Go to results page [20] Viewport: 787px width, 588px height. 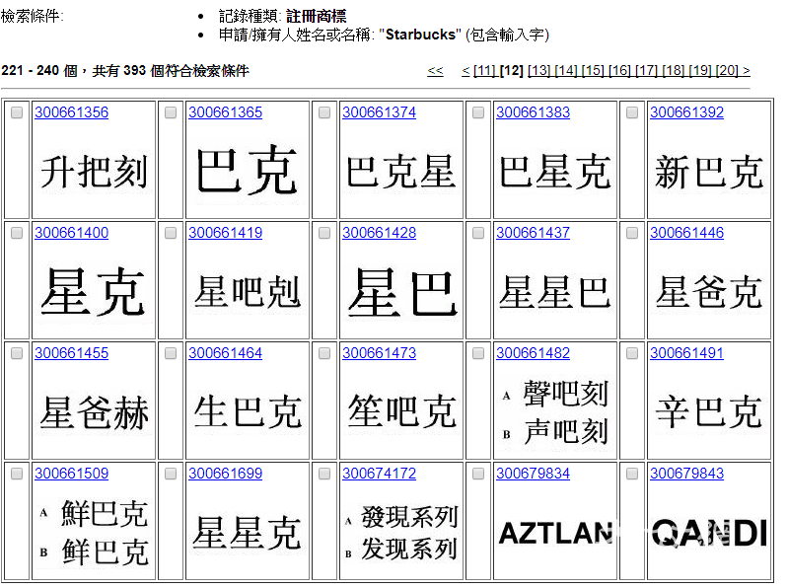pyautogui.click(x=727, y=71)
